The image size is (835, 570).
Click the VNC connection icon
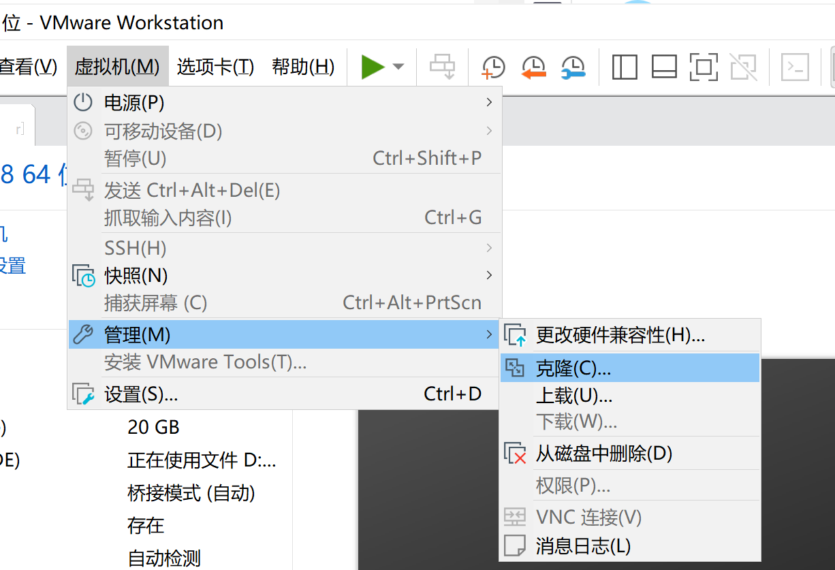pyautogui.click(x=515, y=518)
